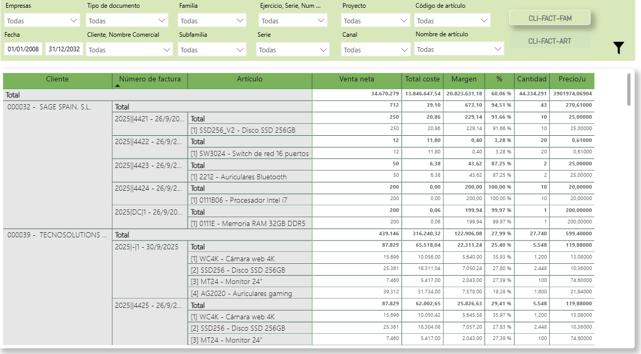Click invoice row 2025||4421
Image resolution: width=641 pixels, height=354 pixels.
point(149,118)
